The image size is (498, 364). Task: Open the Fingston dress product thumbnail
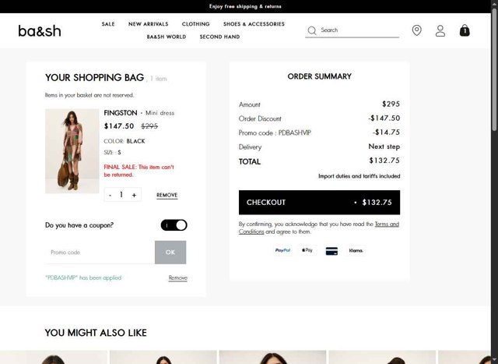point(72,151)
